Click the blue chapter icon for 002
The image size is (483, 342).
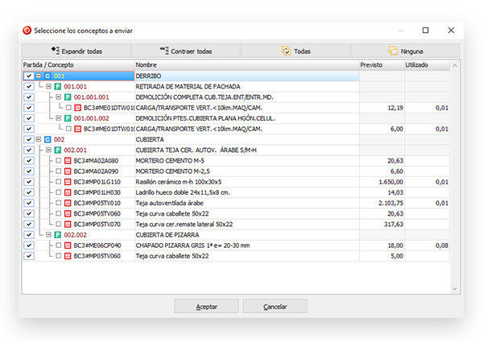click(47, 139)
